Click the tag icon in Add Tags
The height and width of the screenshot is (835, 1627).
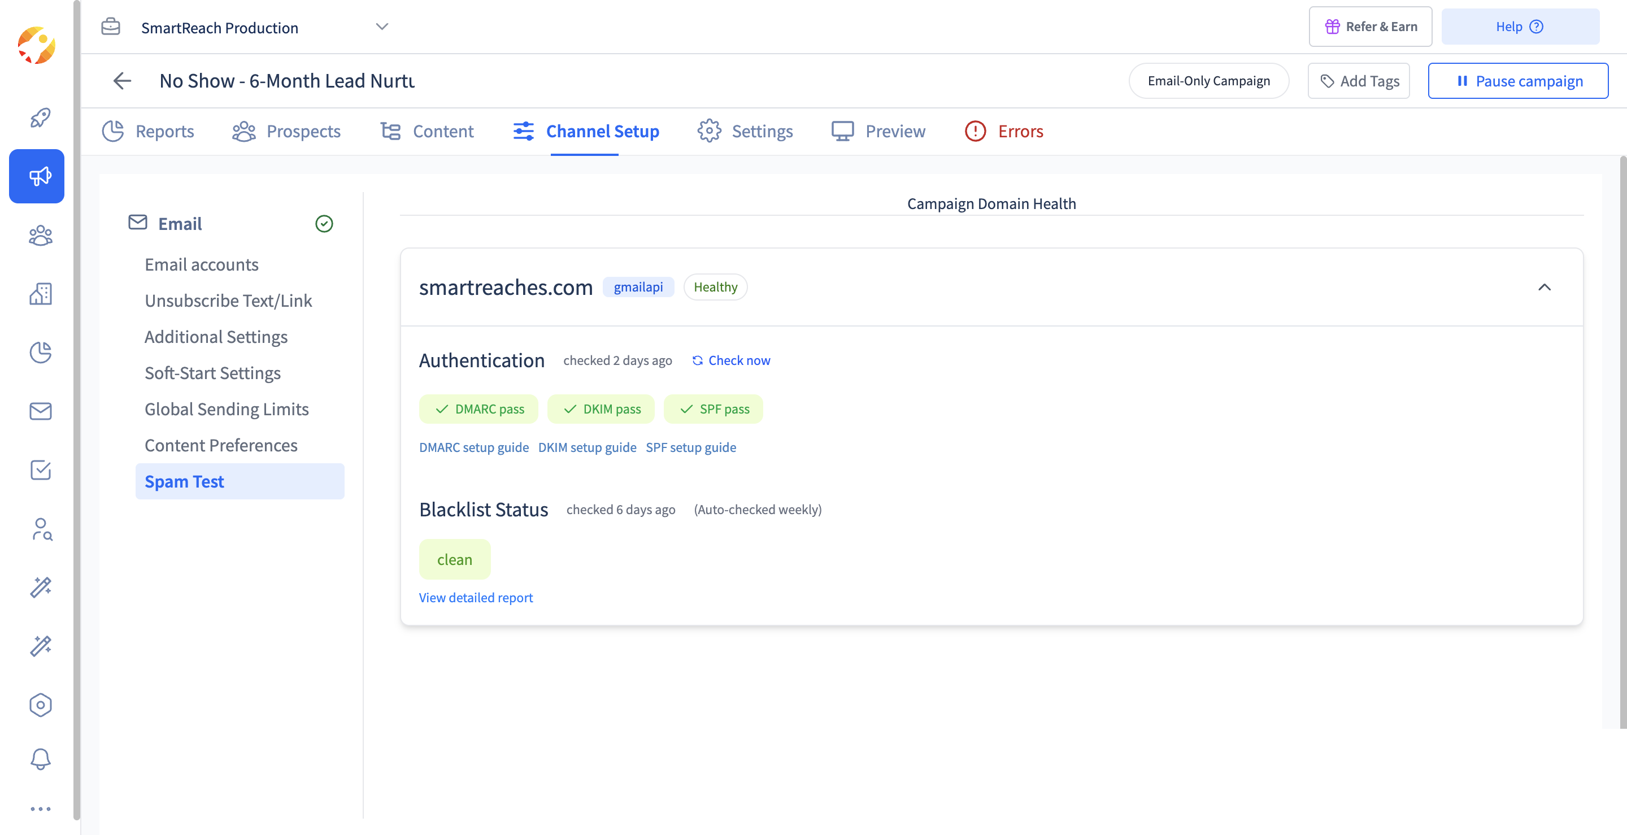1327,81
